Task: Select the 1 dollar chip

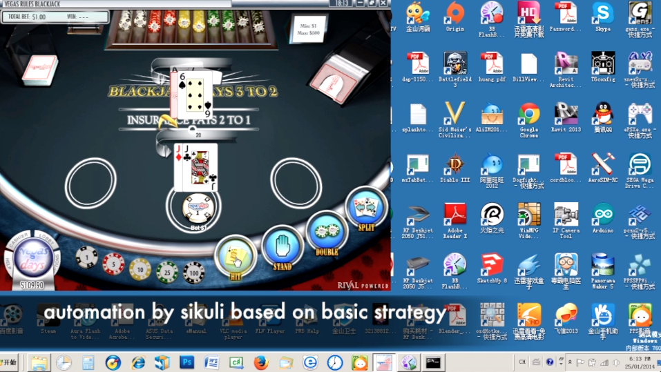Action: pos(87,257)
